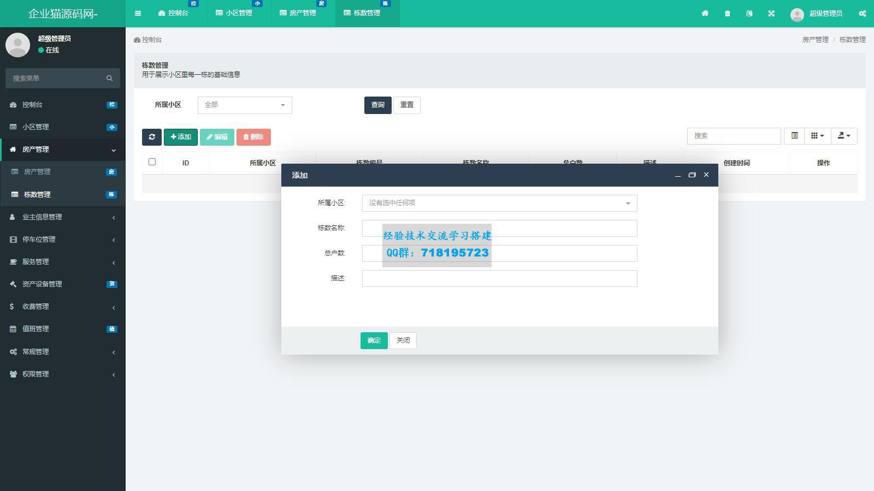The height and width of the screenshot is (491, 874).
Task: Click the green 添加 button
Action: pos(181,137)
